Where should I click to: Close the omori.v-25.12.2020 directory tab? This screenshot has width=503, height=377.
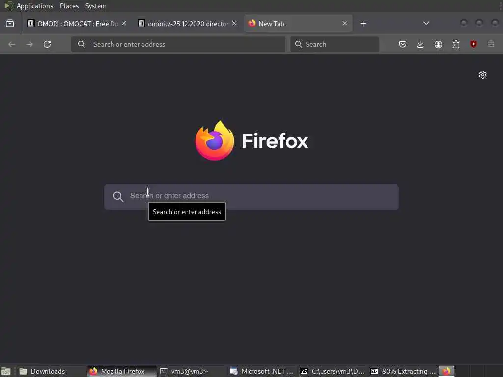coord(234,24)
